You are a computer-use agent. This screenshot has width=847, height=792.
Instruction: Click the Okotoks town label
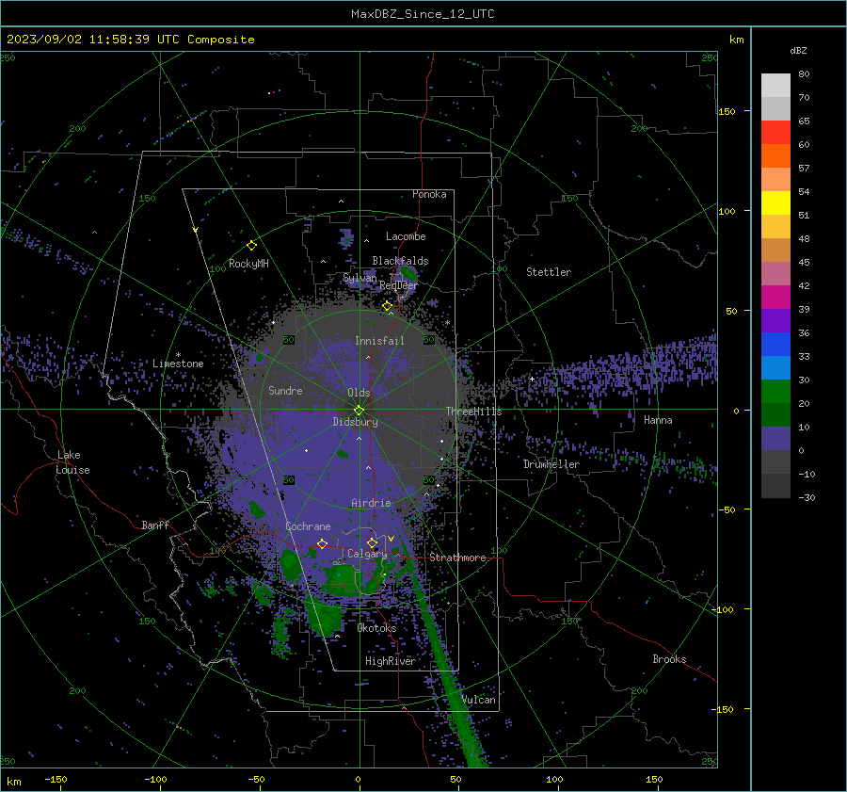[376, 628]
